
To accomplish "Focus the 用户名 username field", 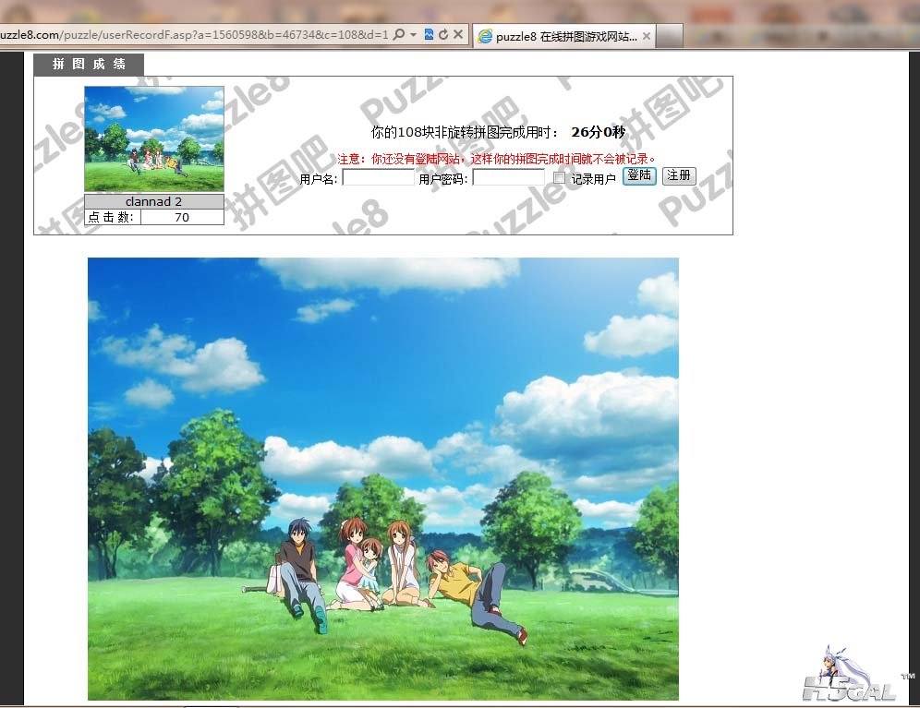I will click(x=379, y=177).
